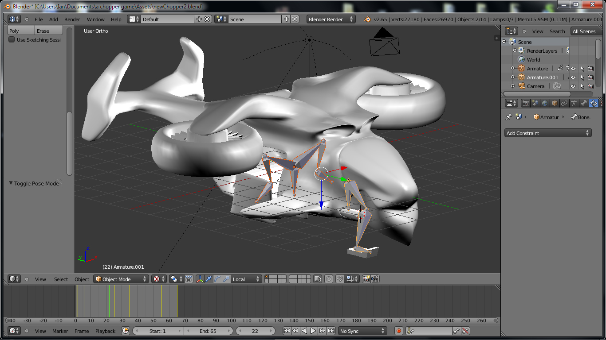Image resolution: width=606 pixels, height=340 pixels.
Task: Click the rotate manipulator arc icon
Action: [x=217, y=279]
